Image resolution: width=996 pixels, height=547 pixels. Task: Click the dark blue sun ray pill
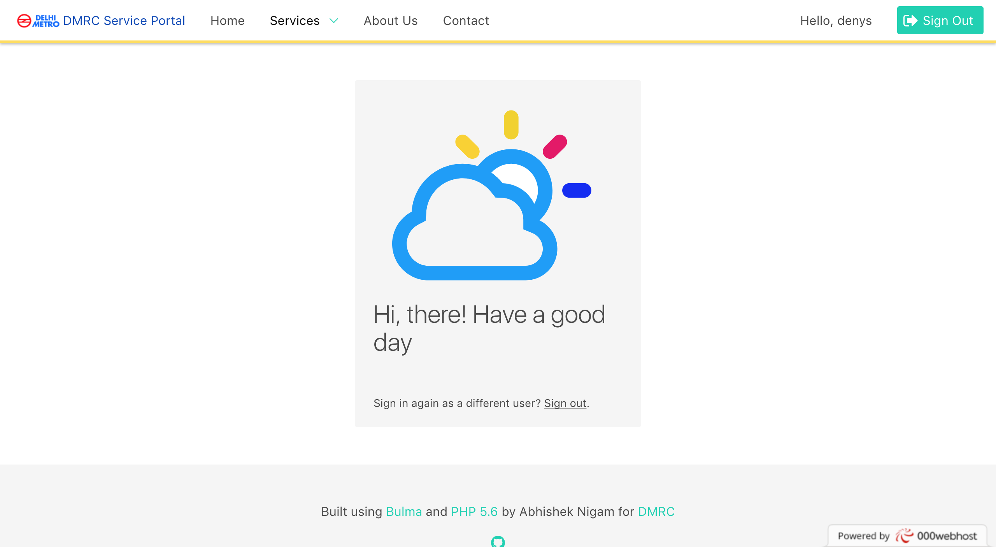coord(577,191)
